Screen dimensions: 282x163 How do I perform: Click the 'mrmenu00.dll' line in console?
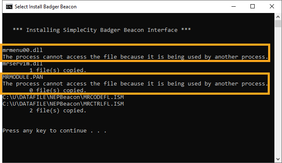[23, 50]
